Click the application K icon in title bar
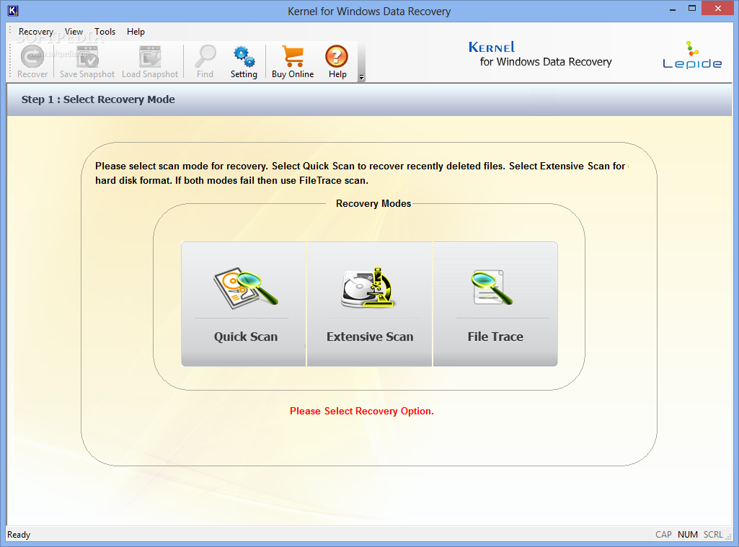Viewport: 739px width, 547px height. pyautogui.click(x=13, y=10)
